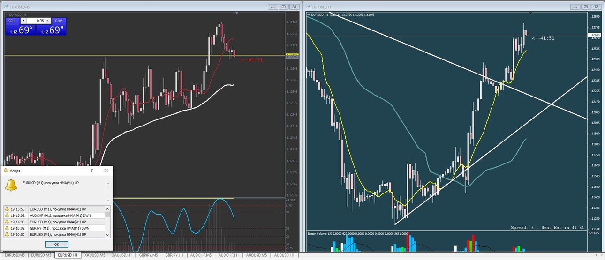
Task: Switch to the GBPJPY,H1 chart tab
Action: 174,255
